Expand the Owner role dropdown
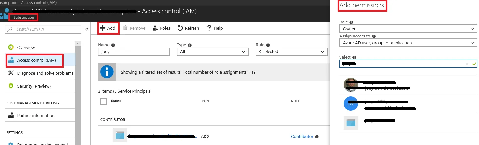 pyautogui.click(x=408, y=29)
